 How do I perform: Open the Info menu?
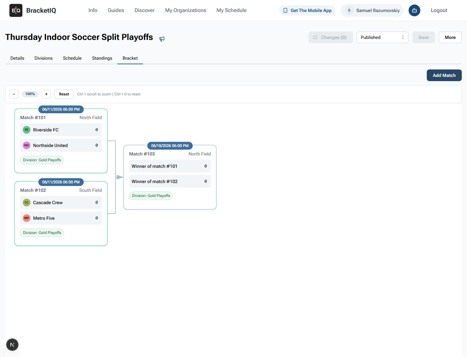point(93,10)
